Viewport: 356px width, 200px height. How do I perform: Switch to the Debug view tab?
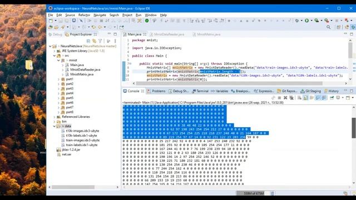pos(56,34)
